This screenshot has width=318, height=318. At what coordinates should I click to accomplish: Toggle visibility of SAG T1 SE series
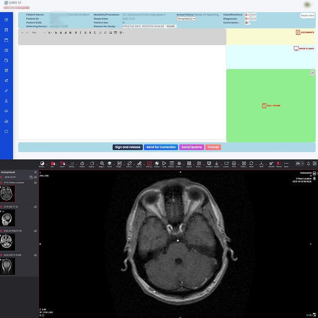(x=35, y=207)
